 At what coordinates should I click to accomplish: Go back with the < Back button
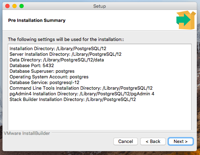pos(153,141)
